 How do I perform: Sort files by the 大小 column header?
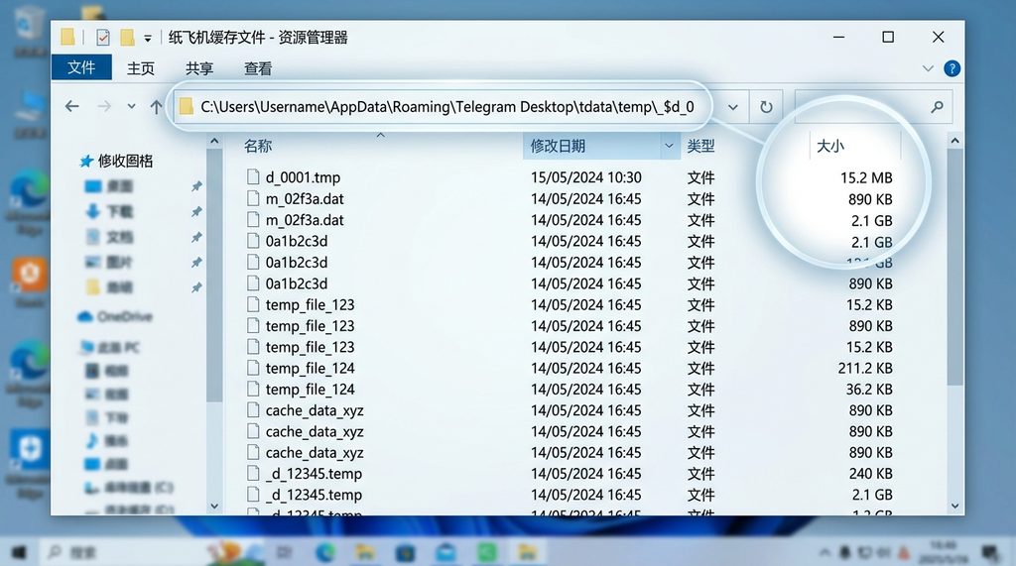pyautogui.click(x=830, y=147)
